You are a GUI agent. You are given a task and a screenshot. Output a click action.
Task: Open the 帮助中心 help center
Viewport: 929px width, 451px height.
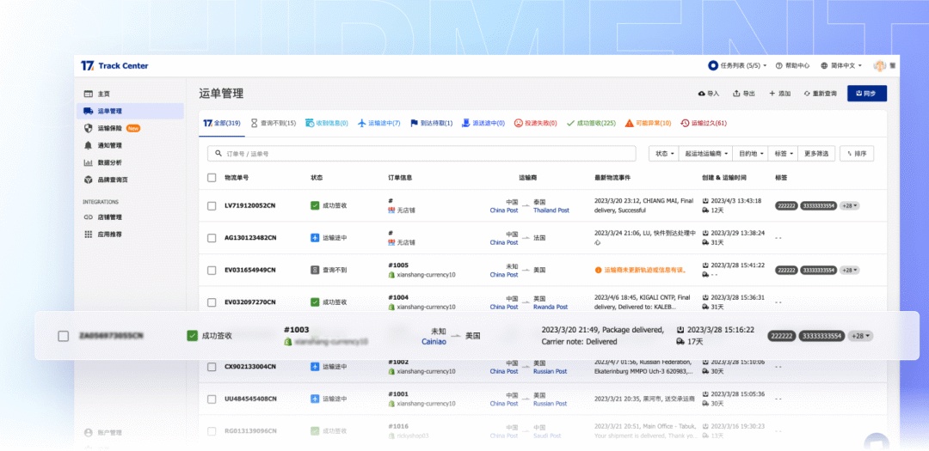(x=793, y=65)
